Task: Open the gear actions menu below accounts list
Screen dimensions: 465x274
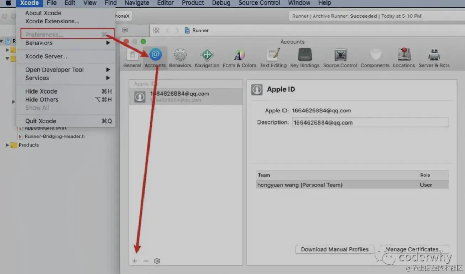Action: (x=157, y=261)
